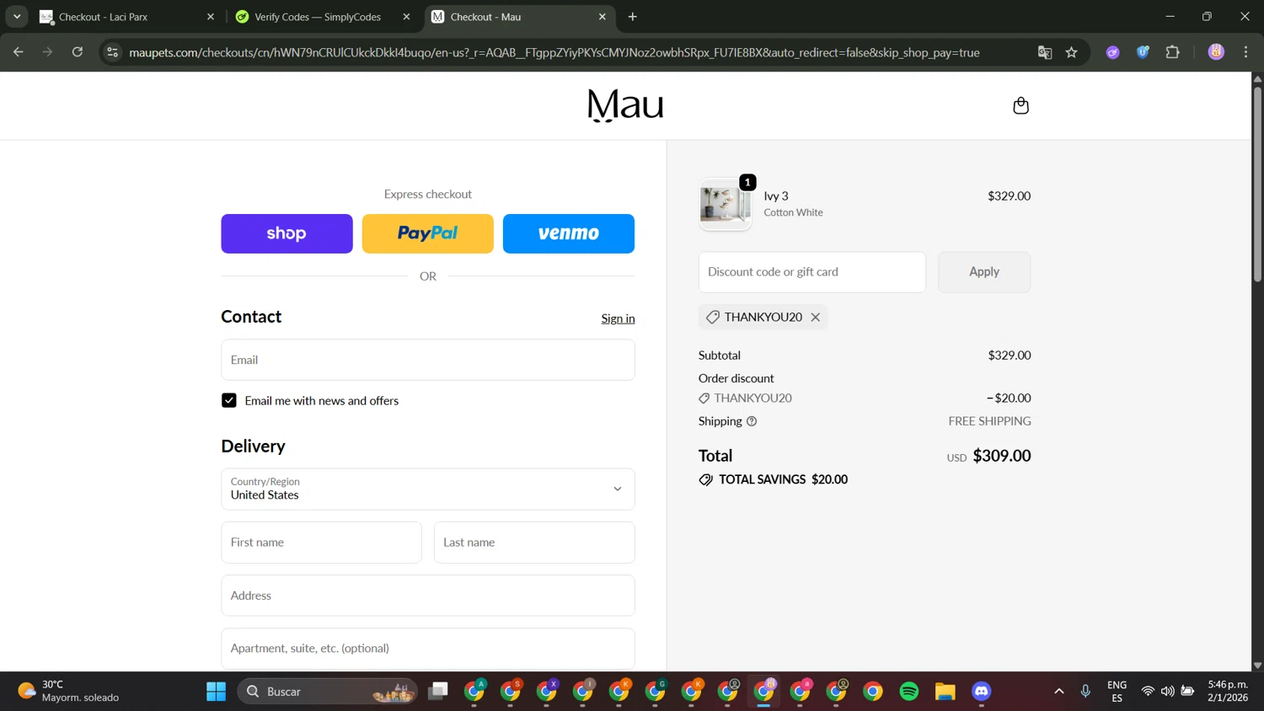Open Spotify from the taskbar

(x=909, y=692)
